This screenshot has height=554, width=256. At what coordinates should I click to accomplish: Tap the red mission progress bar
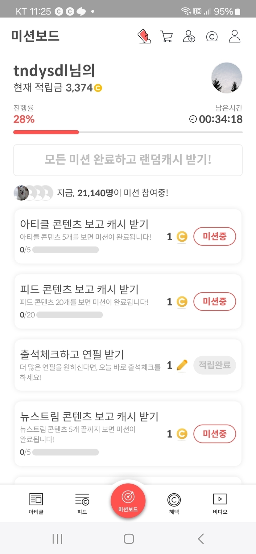pos(46,132)
